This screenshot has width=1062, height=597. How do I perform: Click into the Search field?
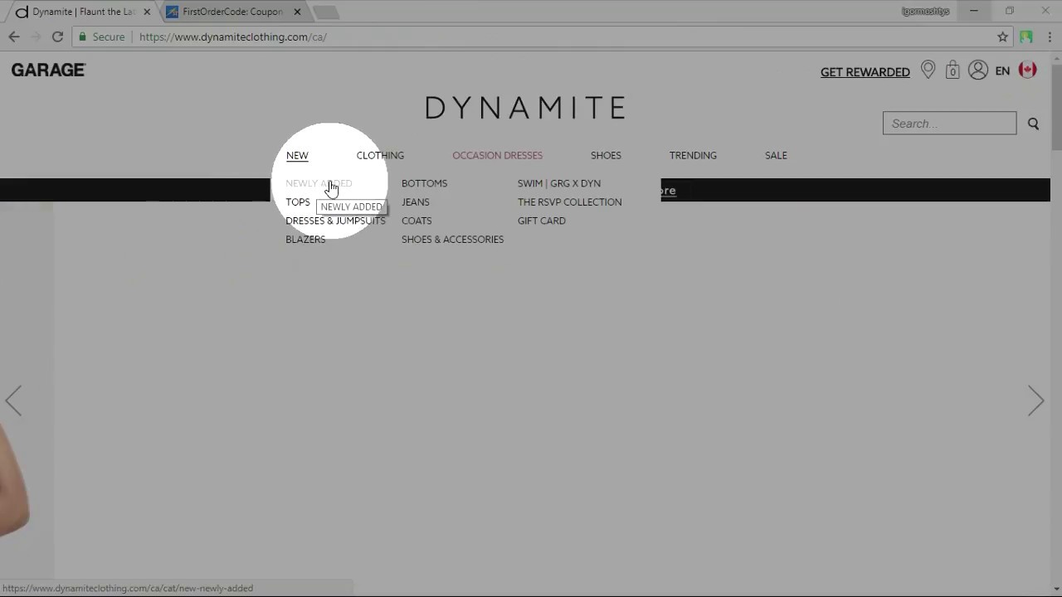949,124
